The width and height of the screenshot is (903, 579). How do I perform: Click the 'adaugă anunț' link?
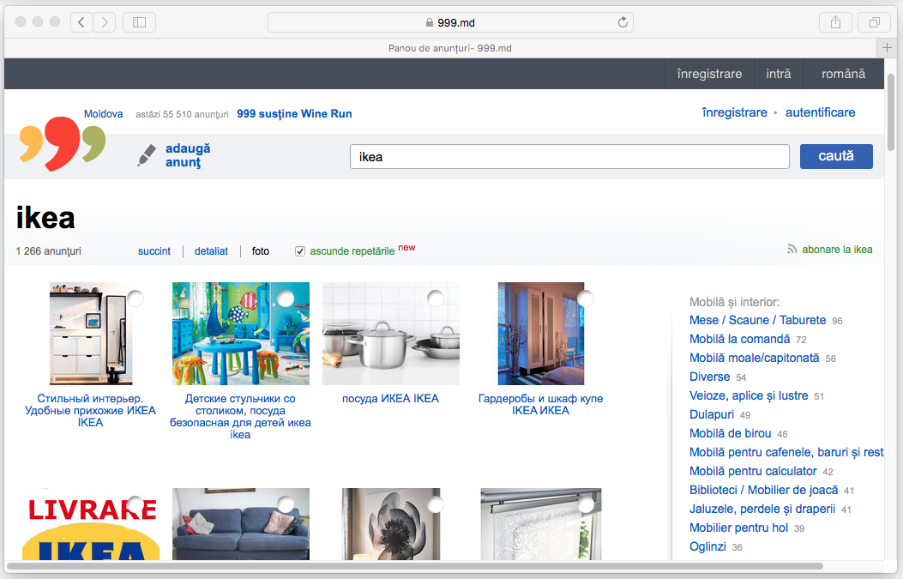click(188, 155)
